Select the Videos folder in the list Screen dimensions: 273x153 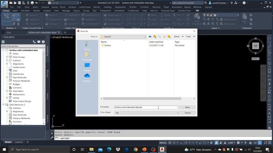(106, 45)
